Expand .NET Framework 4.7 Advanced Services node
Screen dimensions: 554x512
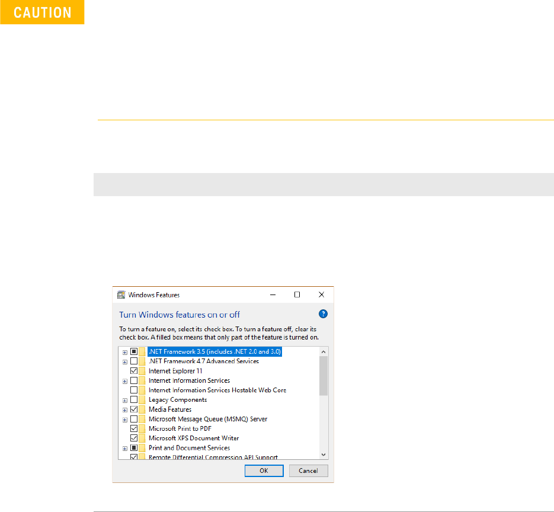pos(124,362)
